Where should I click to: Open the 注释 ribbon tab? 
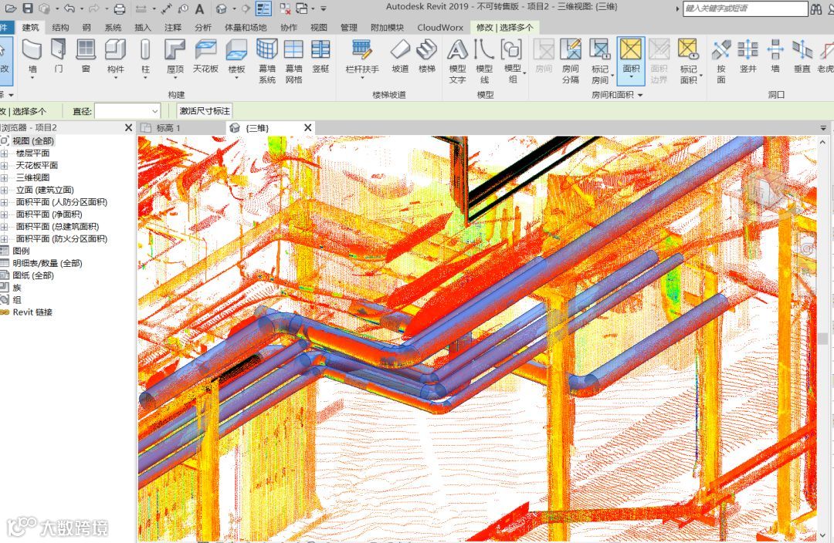[173, 27]
